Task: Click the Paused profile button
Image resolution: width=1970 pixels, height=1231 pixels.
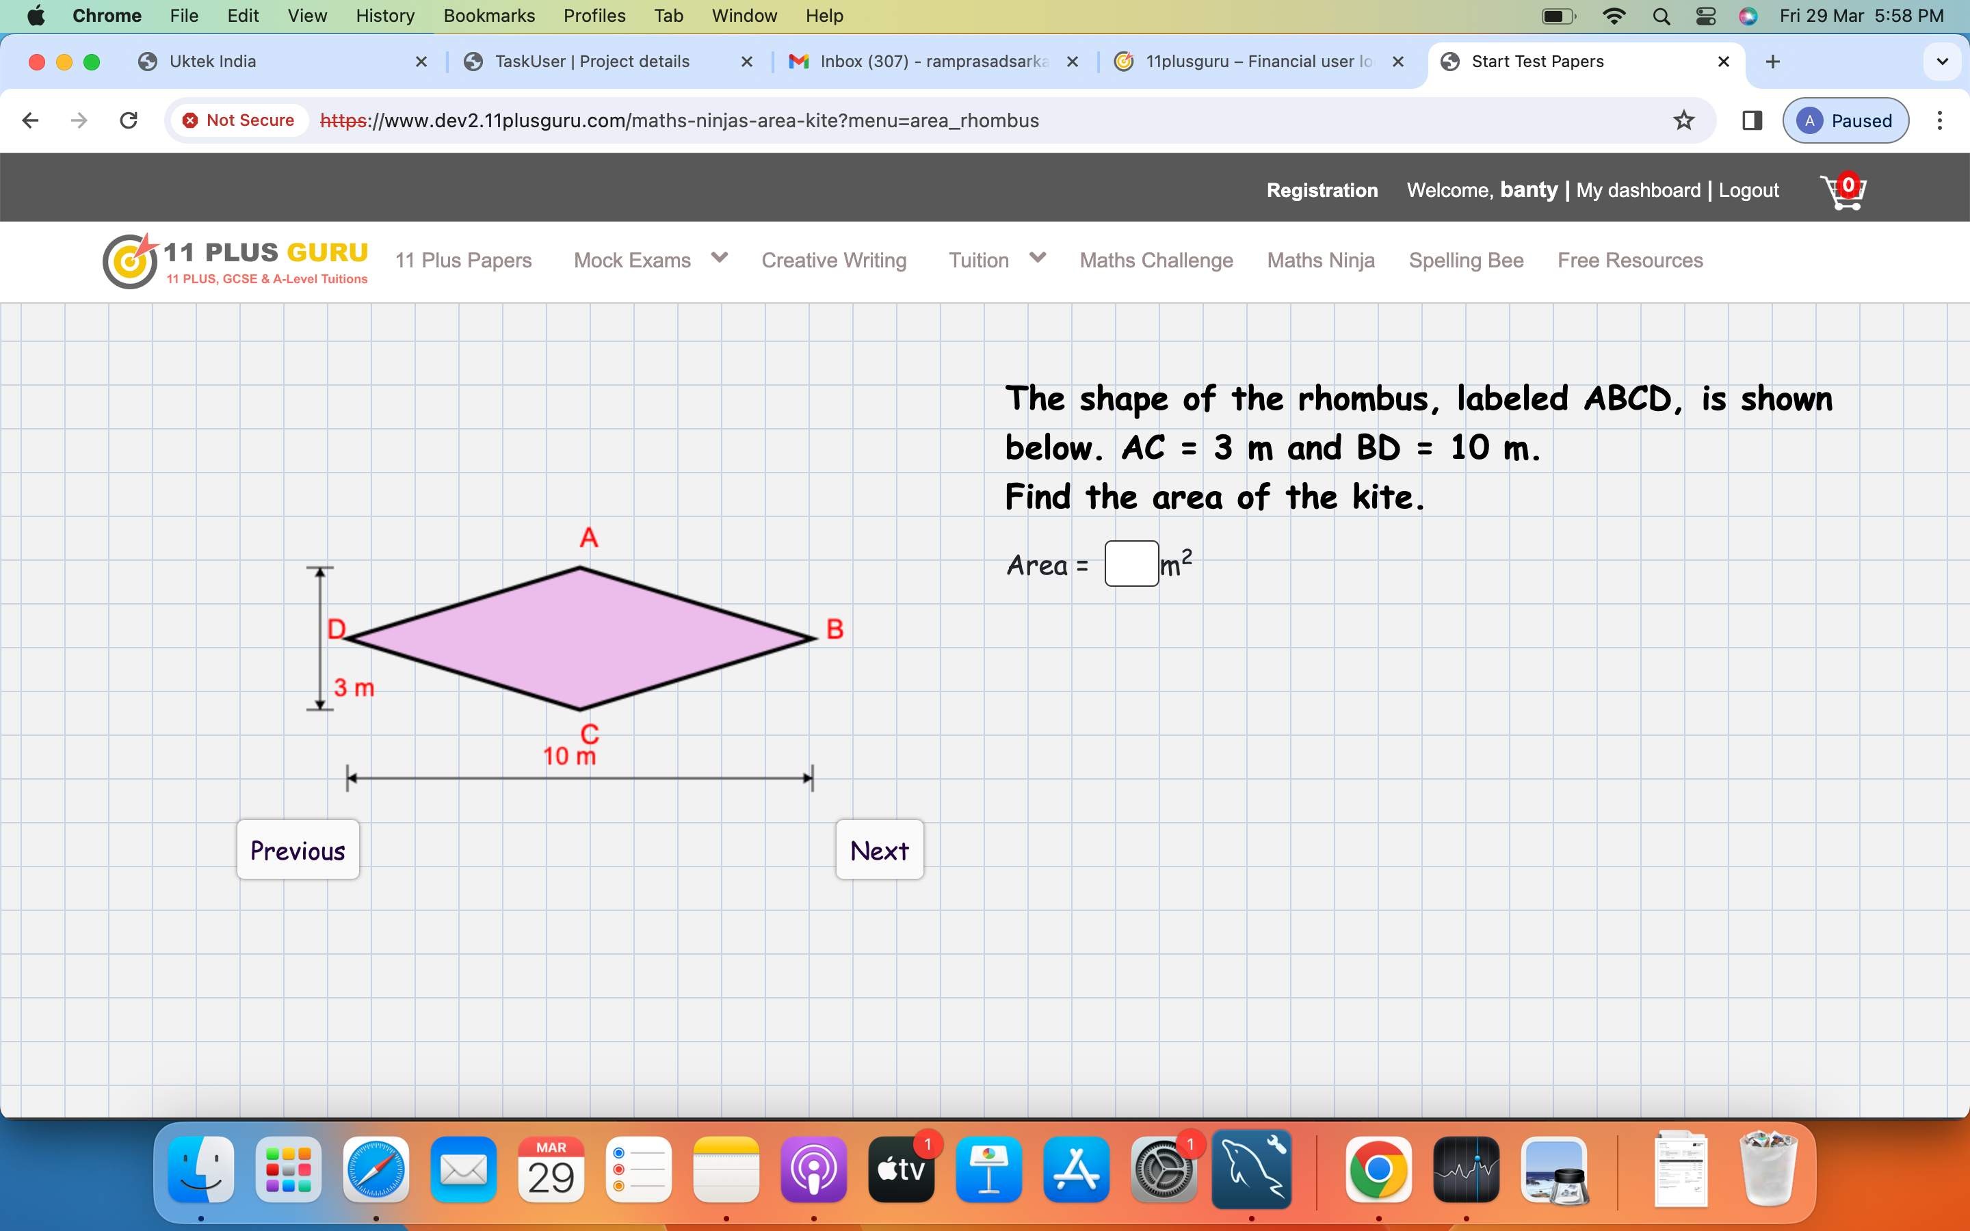Action: [x=1845, y=120]
